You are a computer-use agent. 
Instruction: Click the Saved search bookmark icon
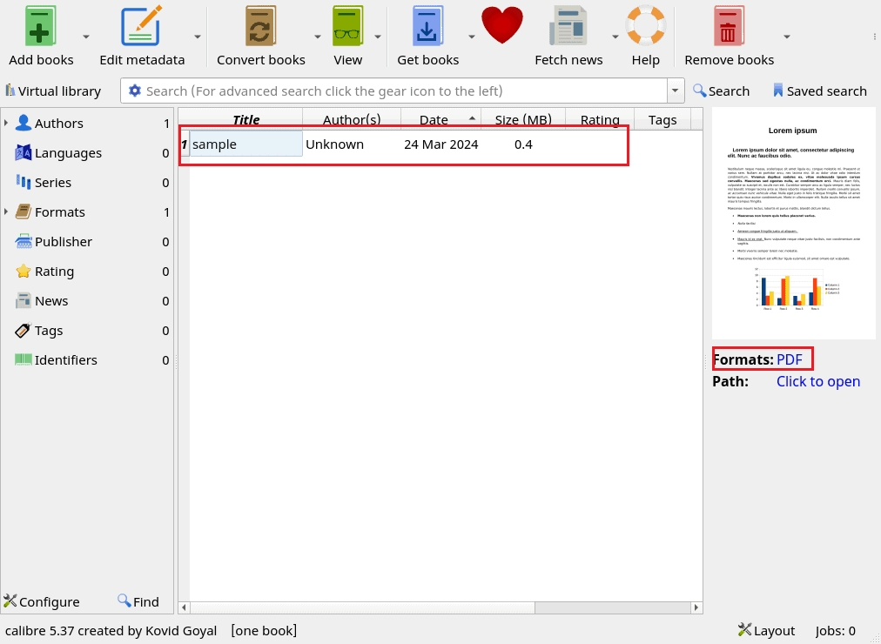pyautogui.click(x=777, y=90)
